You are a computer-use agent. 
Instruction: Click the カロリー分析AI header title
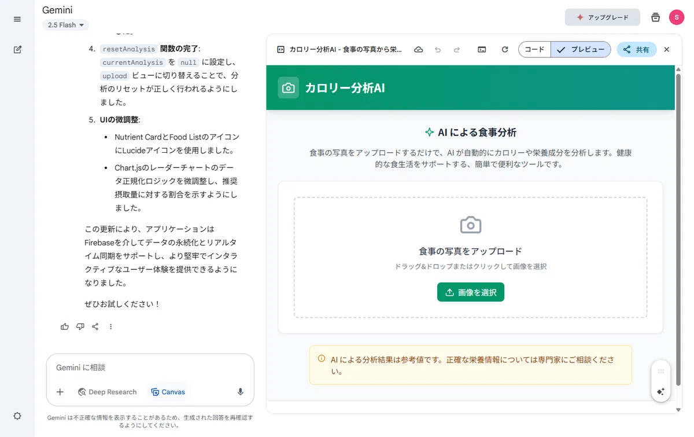[x=345, y=88]
